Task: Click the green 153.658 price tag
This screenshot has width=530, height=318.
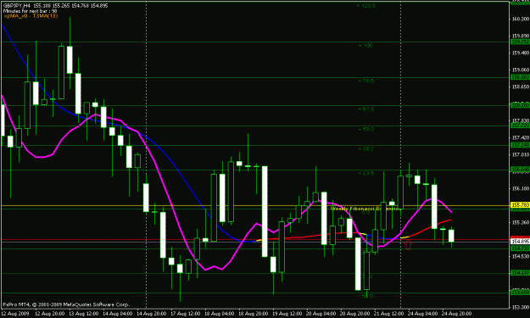Action: [520, 293]
